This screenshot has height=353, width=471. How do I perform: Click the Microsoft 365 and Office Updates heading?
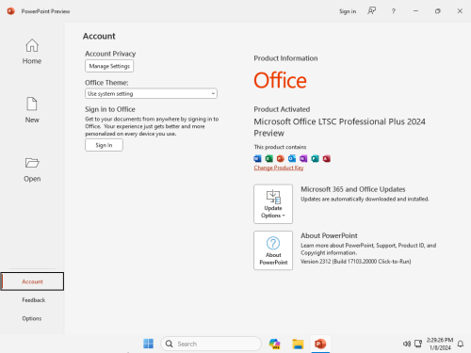coord(353,189)
